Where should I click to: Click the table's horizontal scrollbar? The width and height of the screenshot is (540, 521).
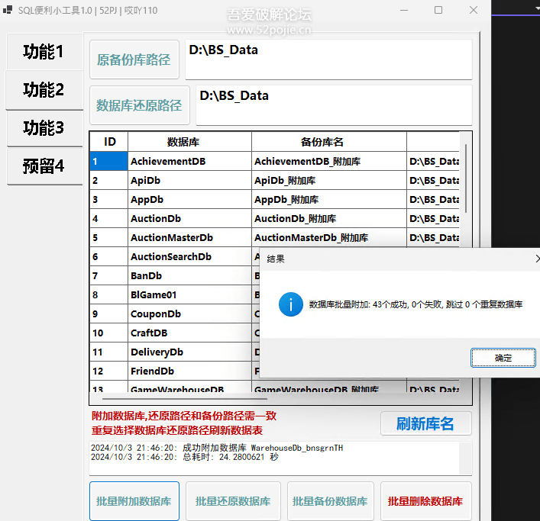[183, 398]
